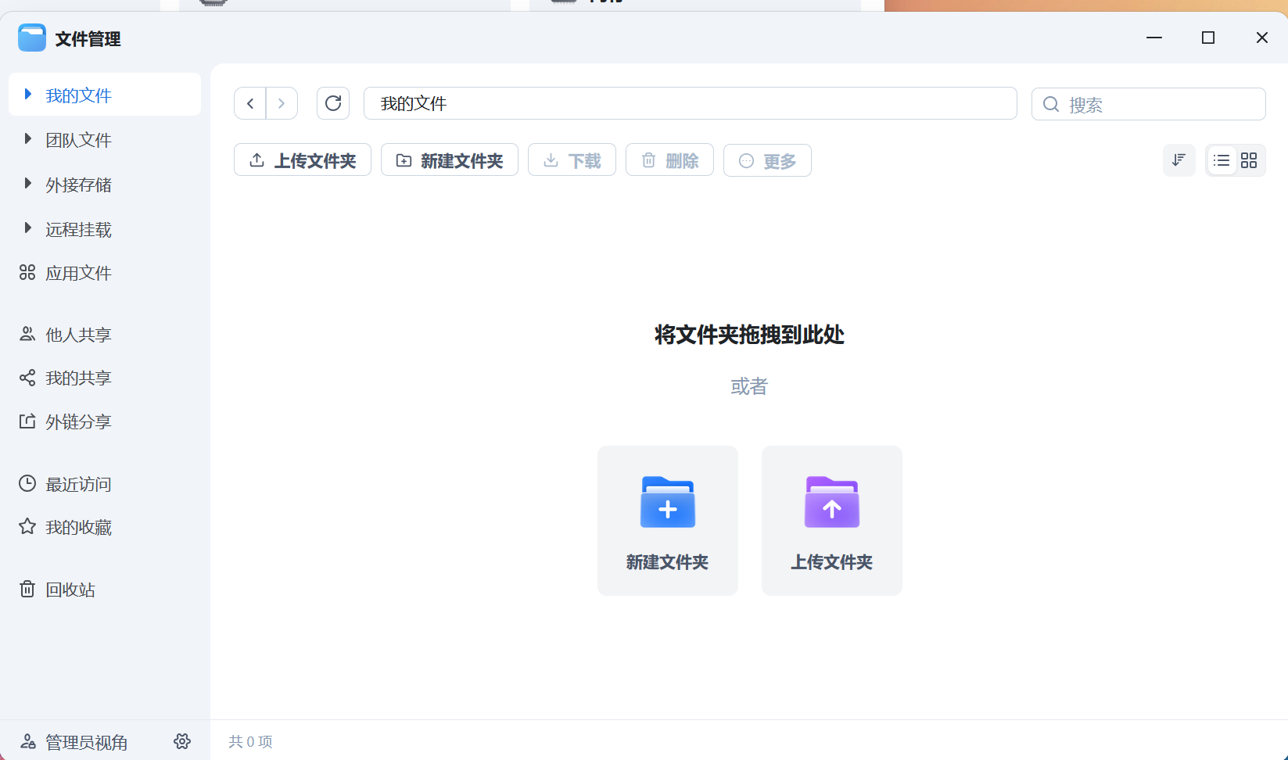Expand the 团队文件 tree node
This screenshot has width=1288, height=760.
point(28,139)
